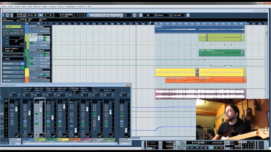The image size is (271, 152).
Task: Click record enable on G-Rythm track
Action: coord(38,29)
